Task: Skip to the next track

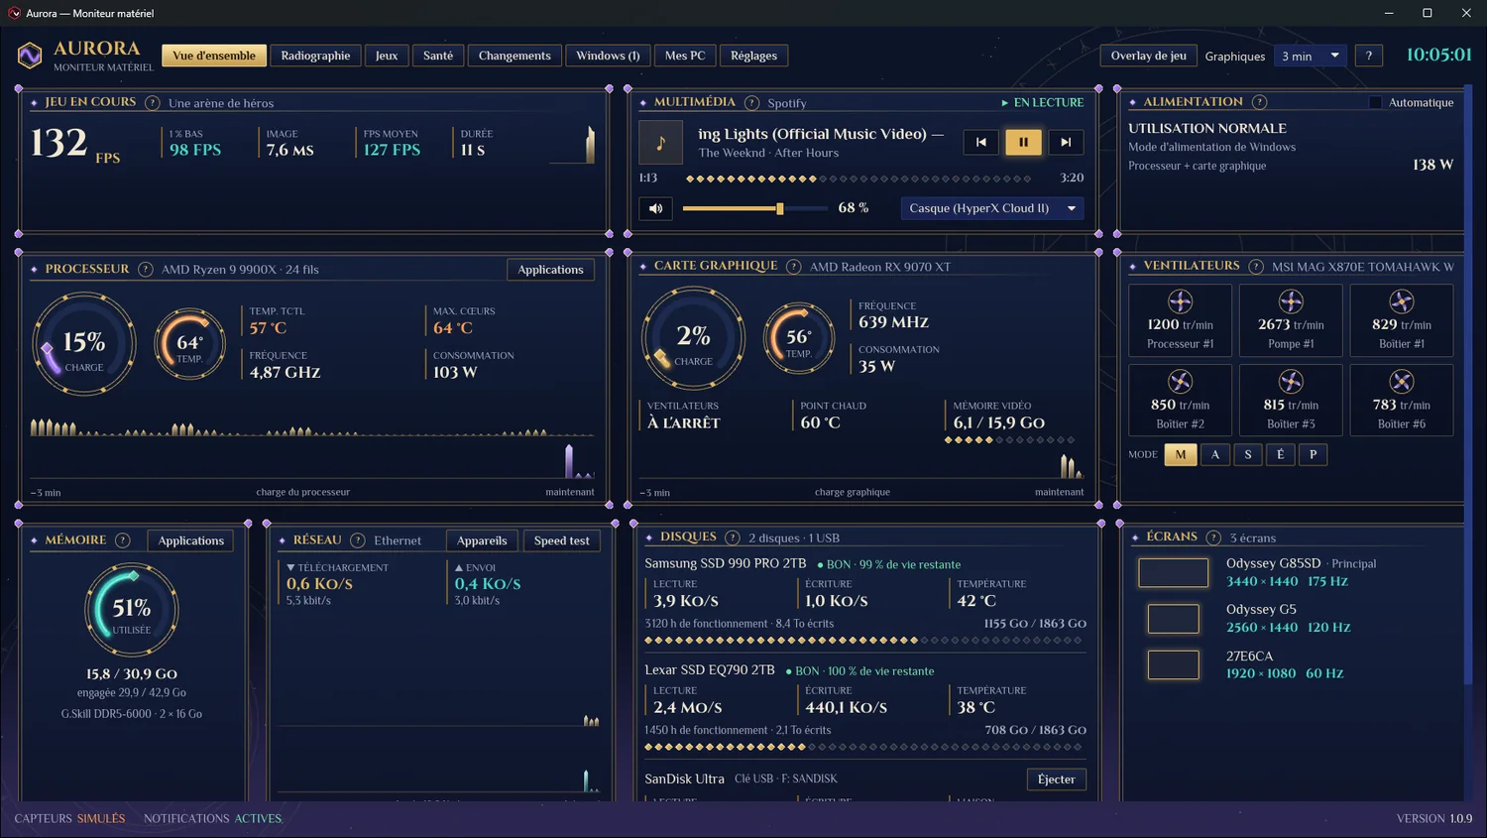Action: (x=1066, y=142)
